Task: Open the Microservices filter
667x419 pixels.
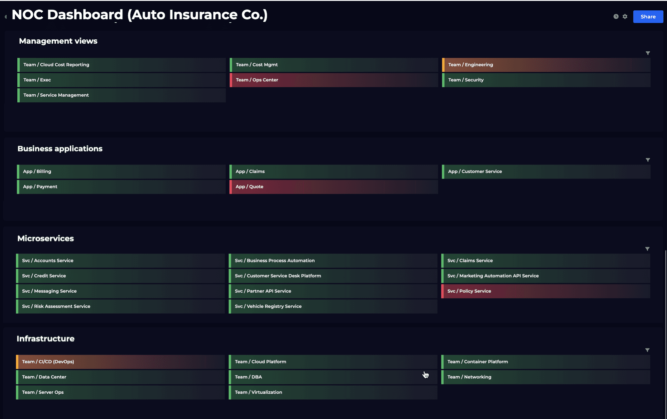Action: click(647, 249)
